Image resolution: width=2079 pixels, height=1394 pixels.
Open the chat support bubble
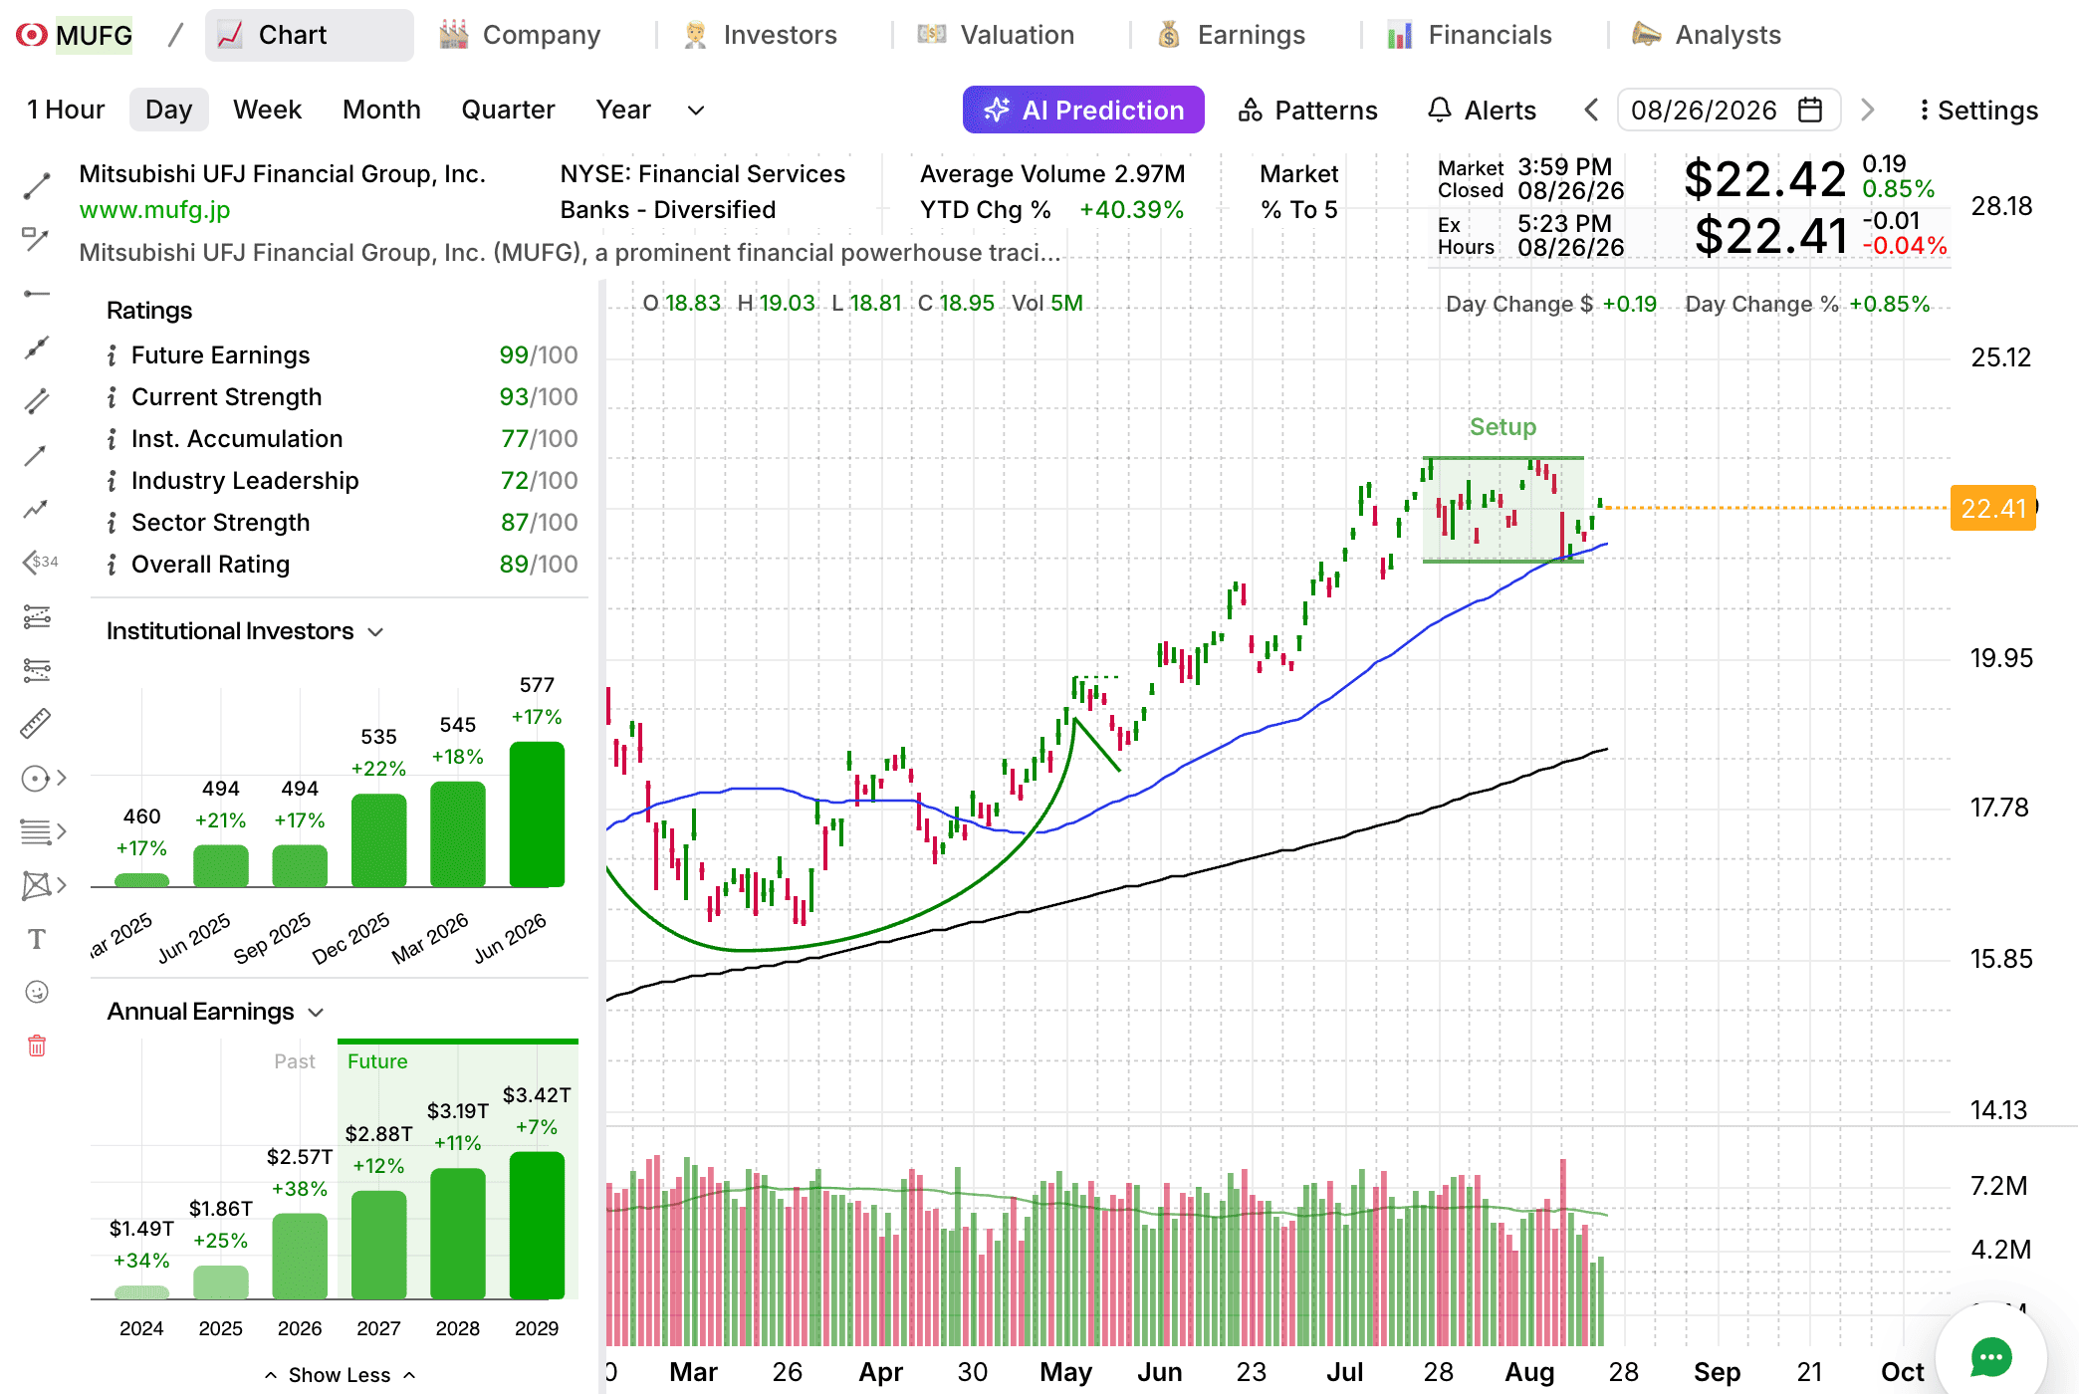pyautogui.click(x=1991, y=1356)
